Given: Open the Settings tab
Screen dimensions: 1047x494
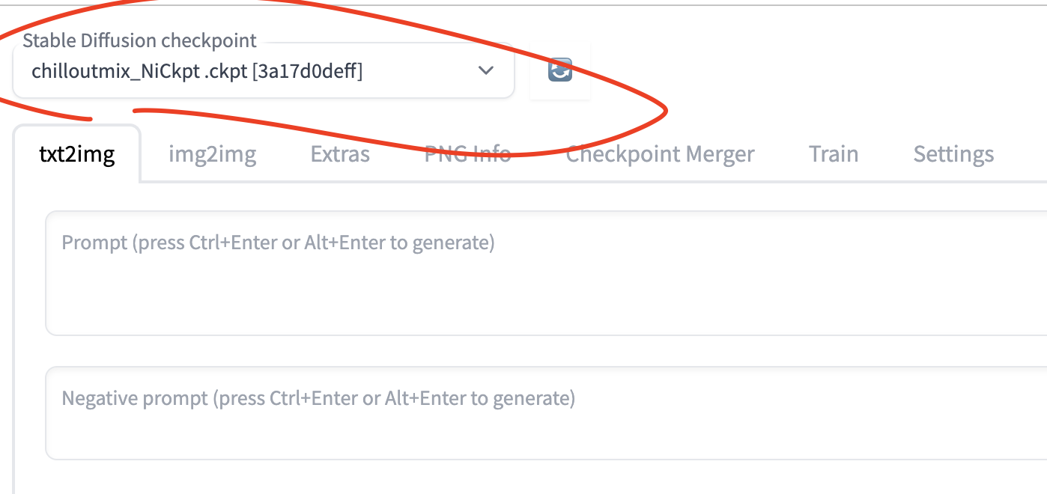Looking at the screenshot, I should click(x=953, y=153).
